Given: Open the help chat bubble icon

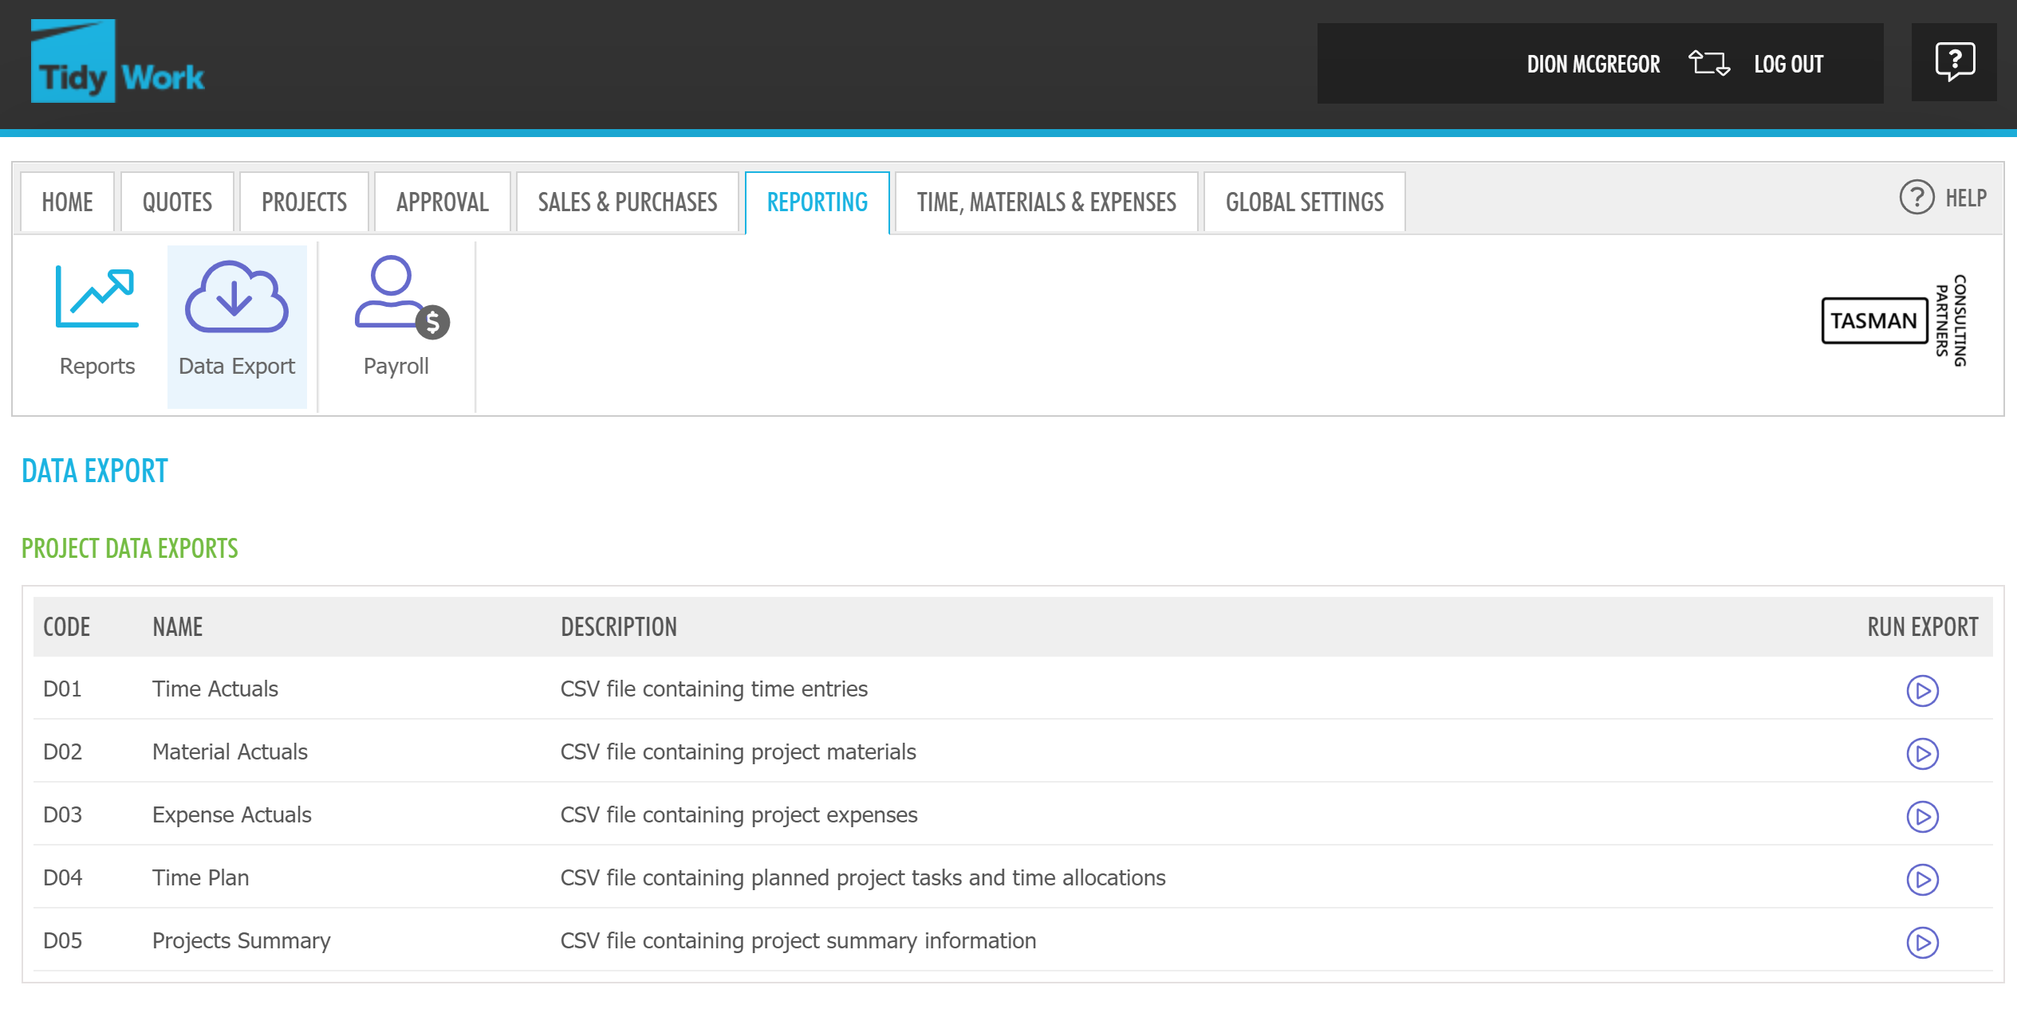Looking at the screenshot, I should [x=1955, y=62].
